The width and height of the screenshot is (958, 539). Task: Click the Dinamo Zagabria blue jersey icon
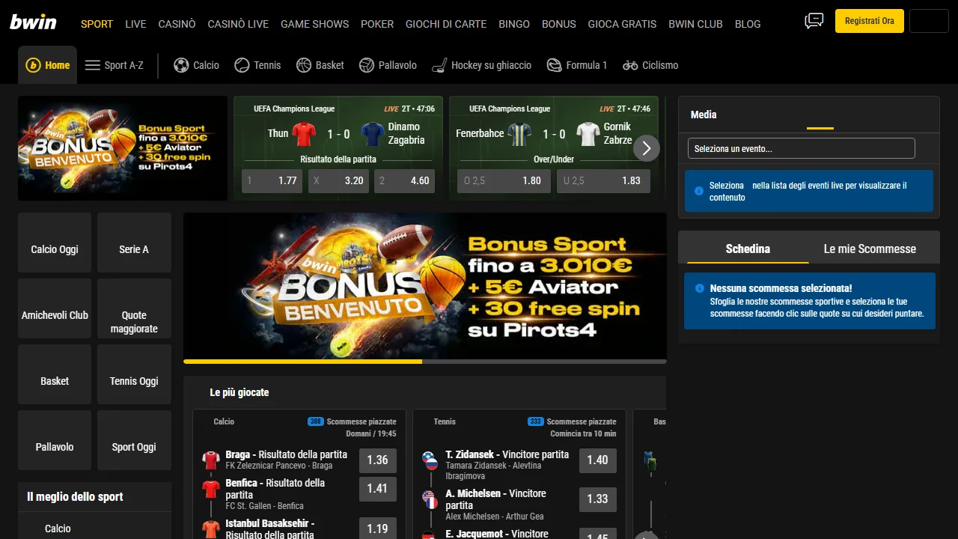pos(373,134)
